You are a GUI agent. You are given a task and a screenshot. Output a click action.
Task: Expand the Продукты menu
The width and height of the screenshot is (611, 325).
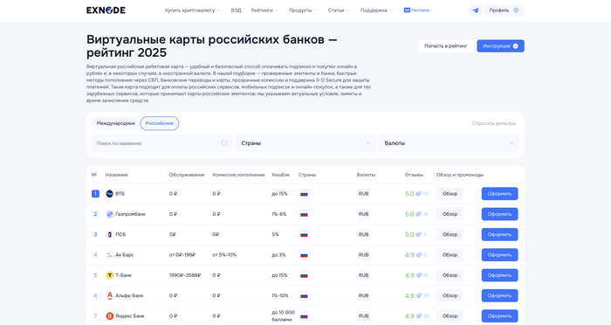303,10
